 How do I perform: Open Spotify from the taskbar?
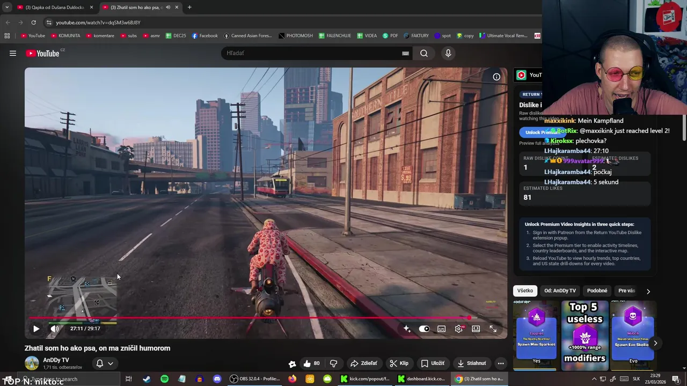pos(164,379)
